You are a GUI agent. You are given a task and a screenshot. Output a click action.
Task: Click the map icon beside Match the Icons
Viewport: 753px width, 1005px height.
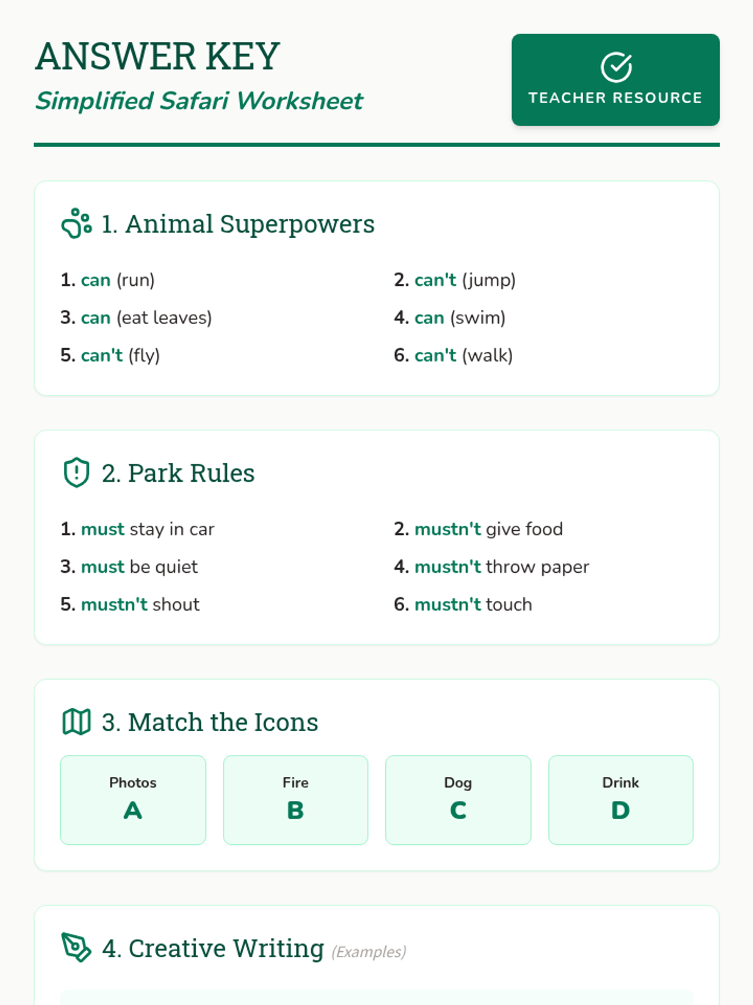(77, 722)
